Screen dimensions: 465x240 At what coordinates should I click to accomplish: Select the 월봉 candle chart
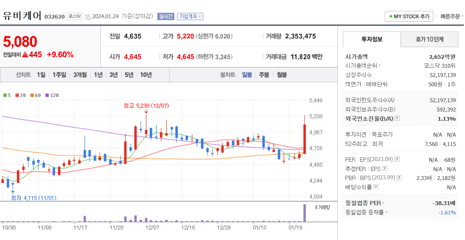point(282,75)
